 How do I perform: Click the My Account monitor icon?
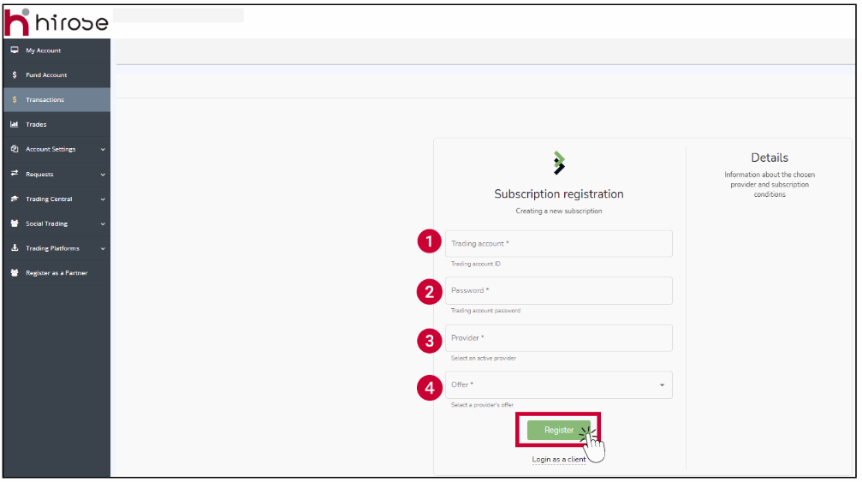[15, 51]
